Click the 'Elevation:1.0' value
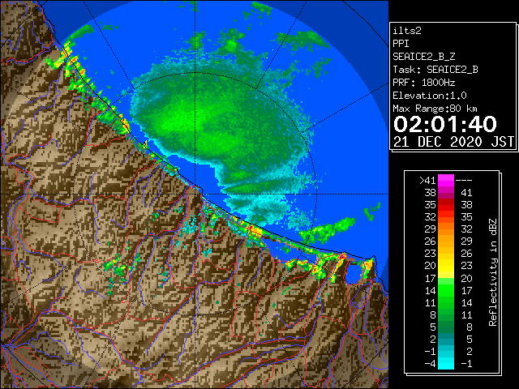 coord(430,96)
